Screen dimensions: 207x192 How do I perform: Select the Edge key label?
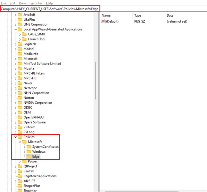point(36,157)
